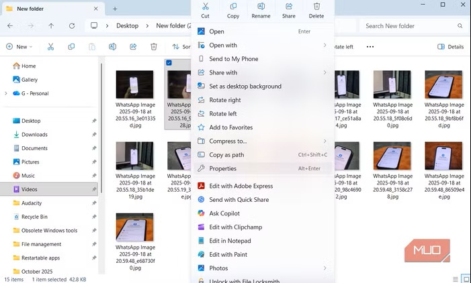
Task: Click the Copy icon in context menu
Action: pos(233,7)
